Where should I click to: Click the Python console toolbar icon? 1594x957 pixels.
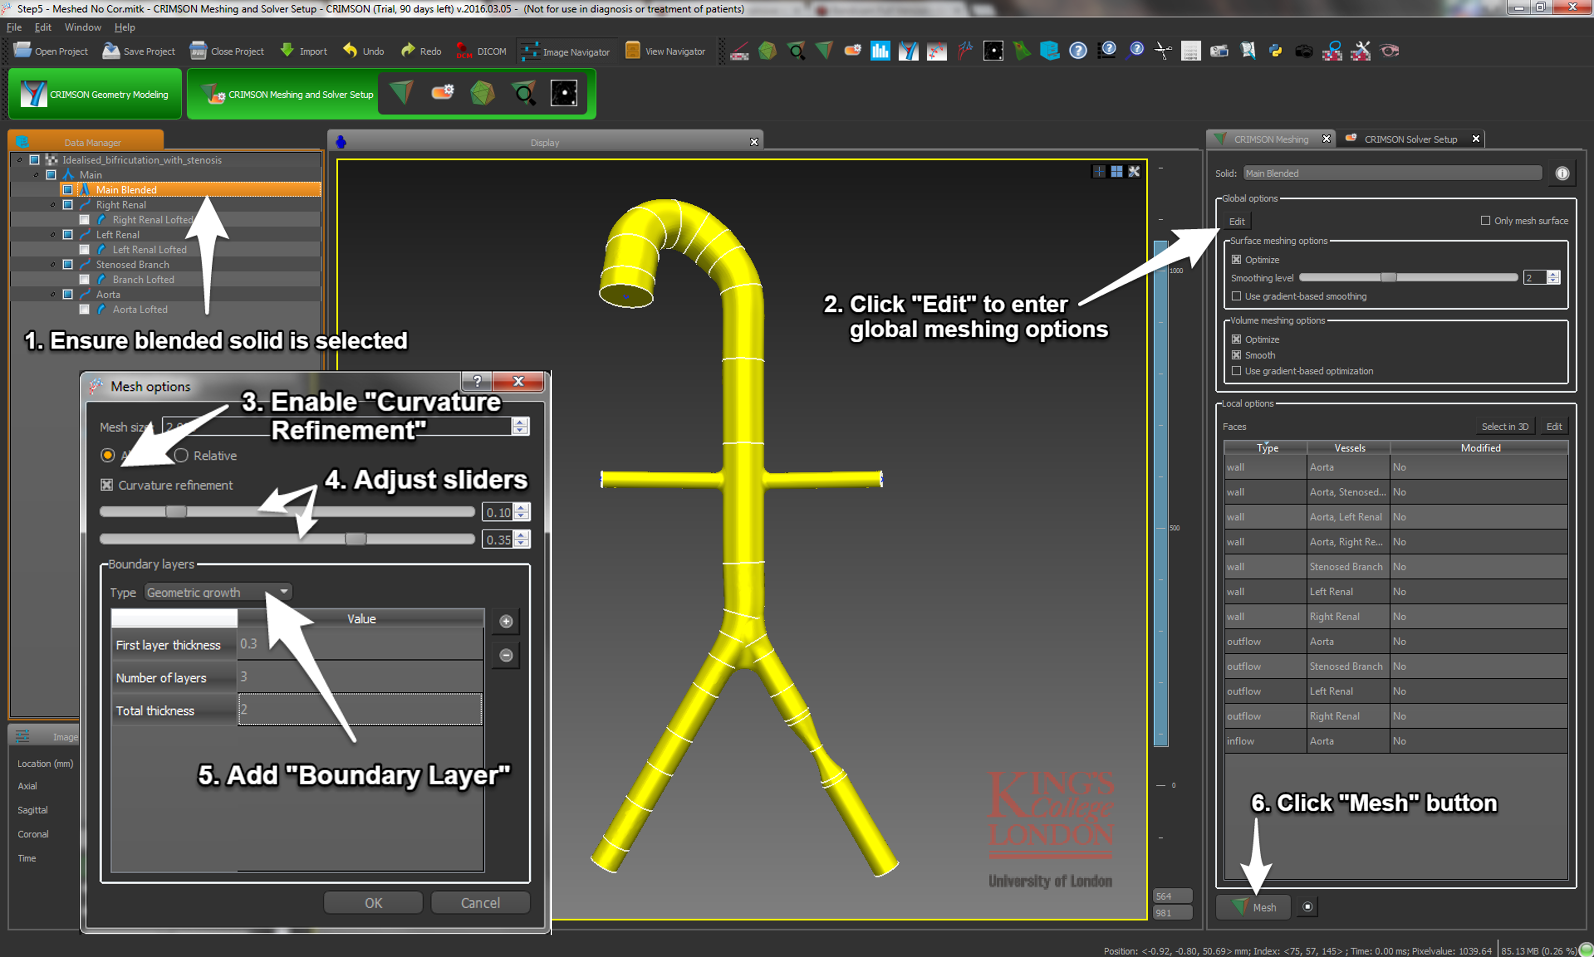pyautogui.click(x=1275, y=50)
